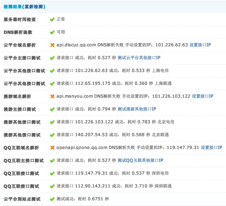Select the 云平台主接口测试 row label
Screen dimensions: 226x206
[22, 58]
